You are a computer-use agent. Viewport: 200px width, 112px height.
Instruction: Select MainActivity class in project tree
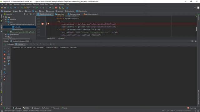point(18,30)
